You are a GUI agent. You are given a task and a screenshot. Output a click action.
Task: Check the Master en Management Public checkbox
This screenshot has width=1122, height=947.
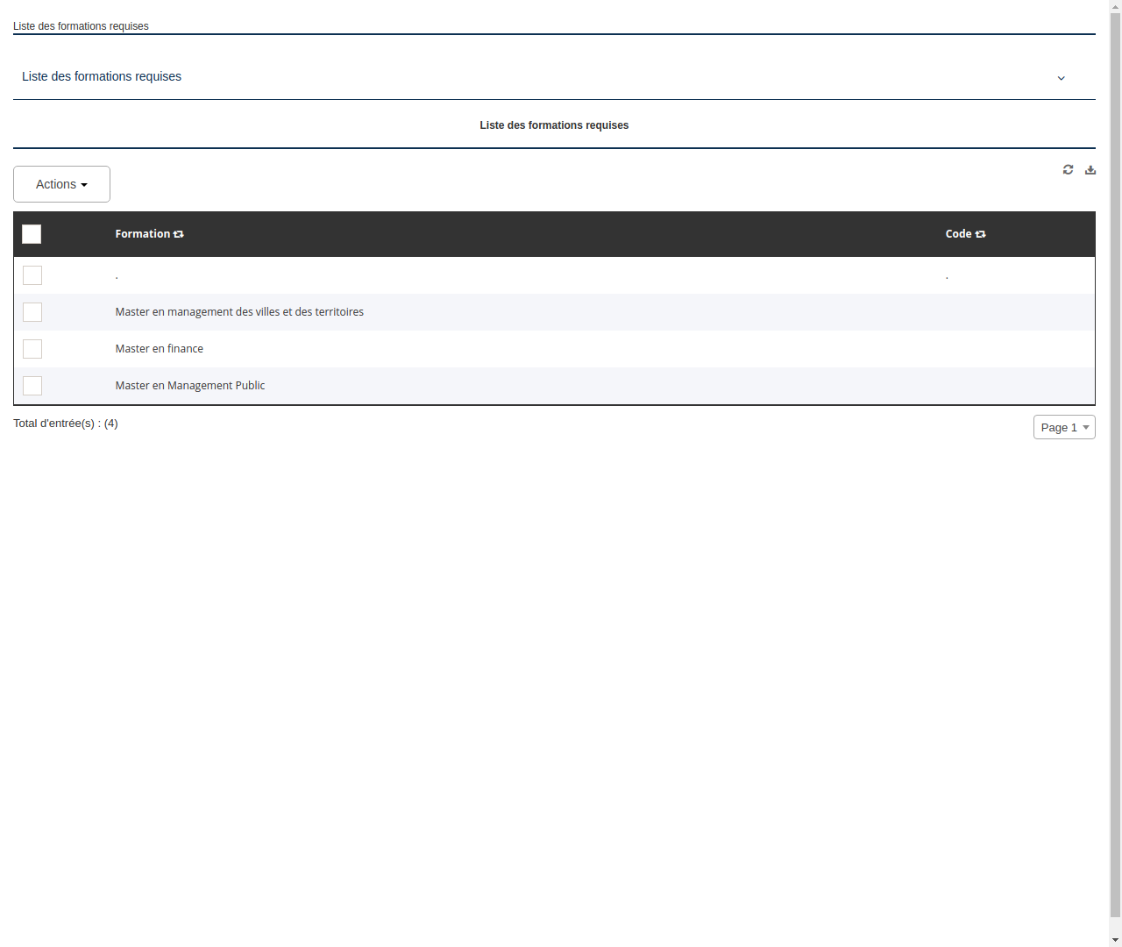32,386
